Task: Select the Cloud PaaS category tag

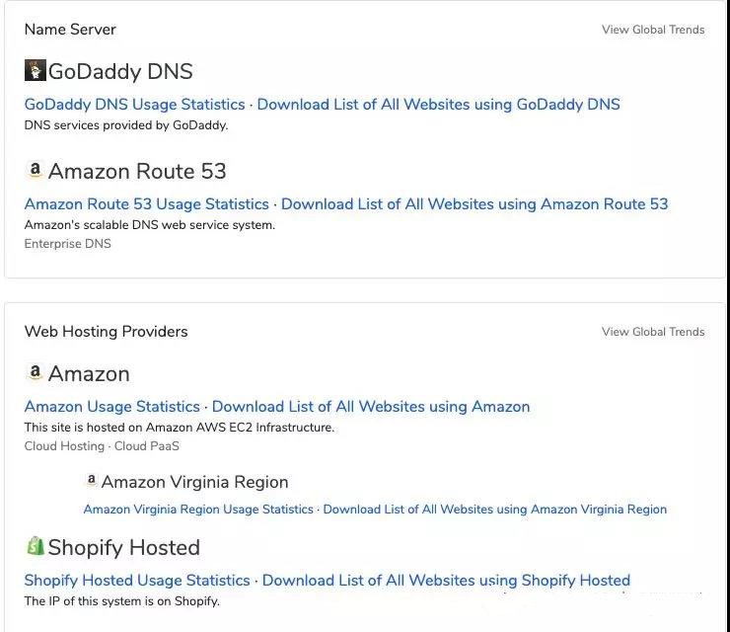Action: coord(147,446)
